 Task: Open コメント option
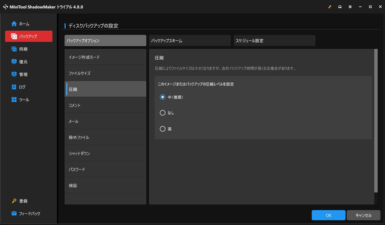coord(105,105)
